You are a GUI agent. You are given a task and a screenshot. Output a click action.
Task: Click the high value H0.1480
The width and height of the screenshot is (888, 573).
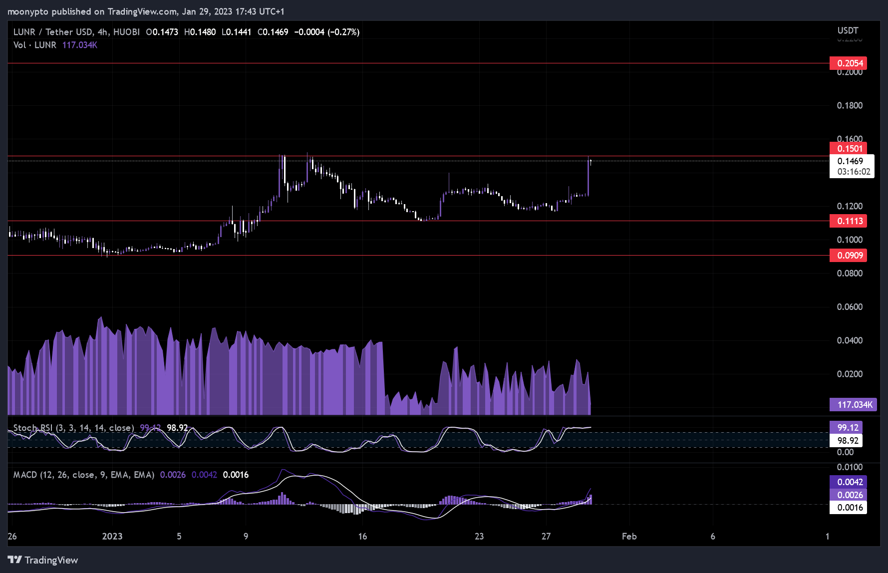pyautogui.click(x=200, y=32)
